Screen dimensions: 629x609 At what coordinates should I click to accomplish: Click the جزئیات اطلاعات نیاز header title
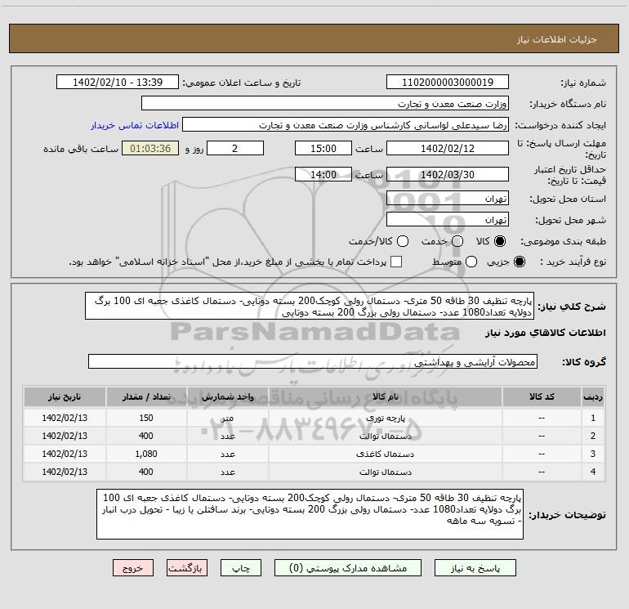[557, 39]
